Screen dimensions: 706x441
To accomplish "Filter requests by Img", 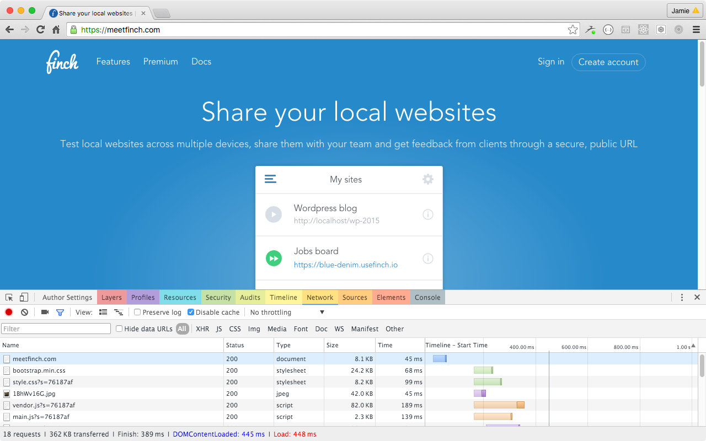I will pos(254,329).
